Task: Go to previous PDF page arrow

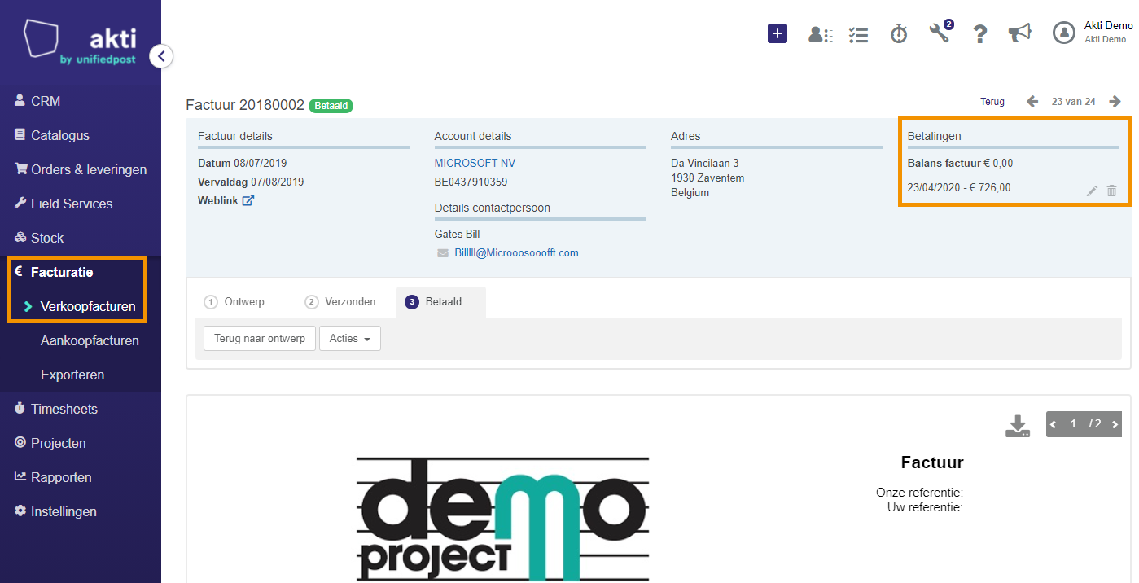Action: pyautogui.click(x=1054, y=424)
